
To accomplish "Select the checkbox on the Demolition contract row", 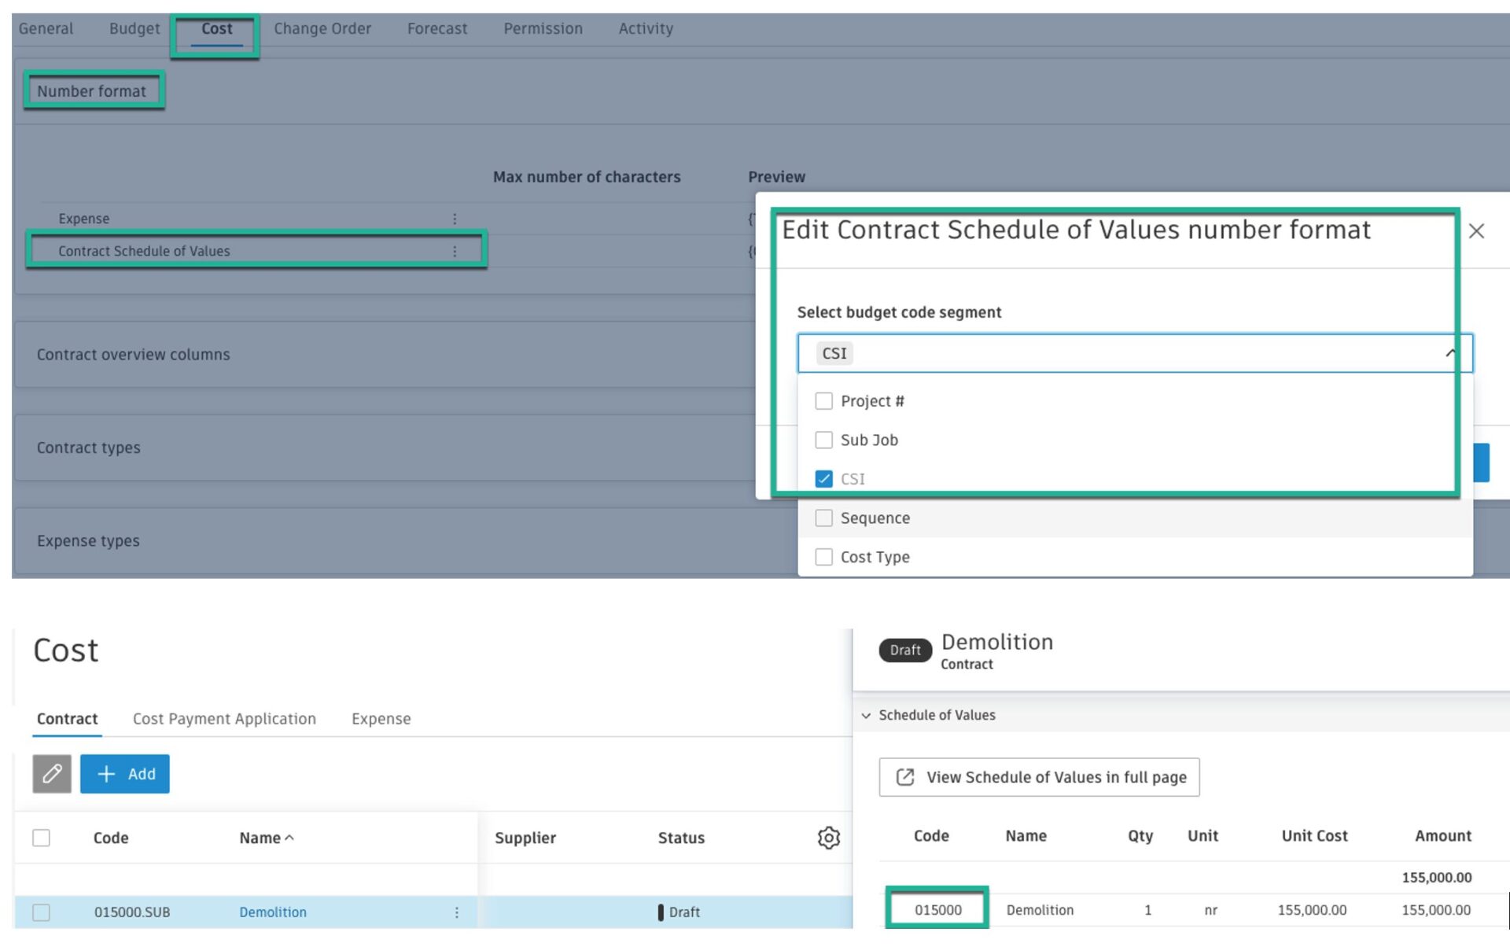I will click(42, 912).
